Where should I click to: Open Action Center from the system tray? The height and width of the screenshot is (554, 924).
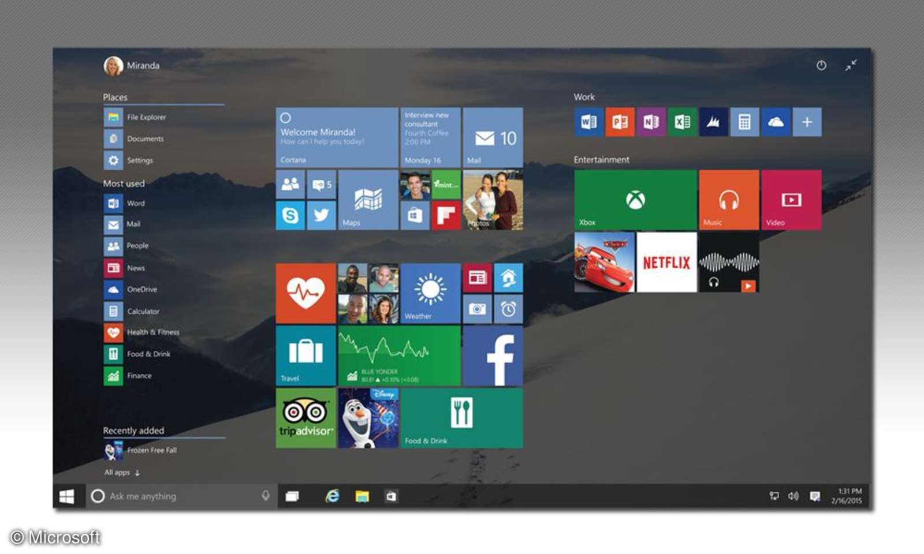tap(815, 495)
